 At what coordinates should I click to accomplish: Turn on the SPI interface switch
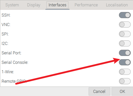[125, 34]
